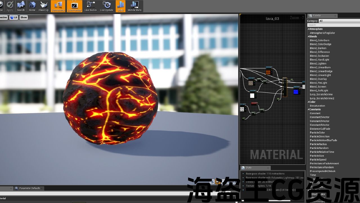Switch to the Parameter Defaults tab
This screenshot has width=360, height=203.
29,188
